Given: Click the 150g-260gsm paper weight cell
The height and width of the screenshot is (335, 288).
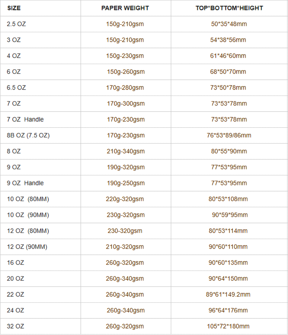Looking at the screenshot, I should coord(126,72).
